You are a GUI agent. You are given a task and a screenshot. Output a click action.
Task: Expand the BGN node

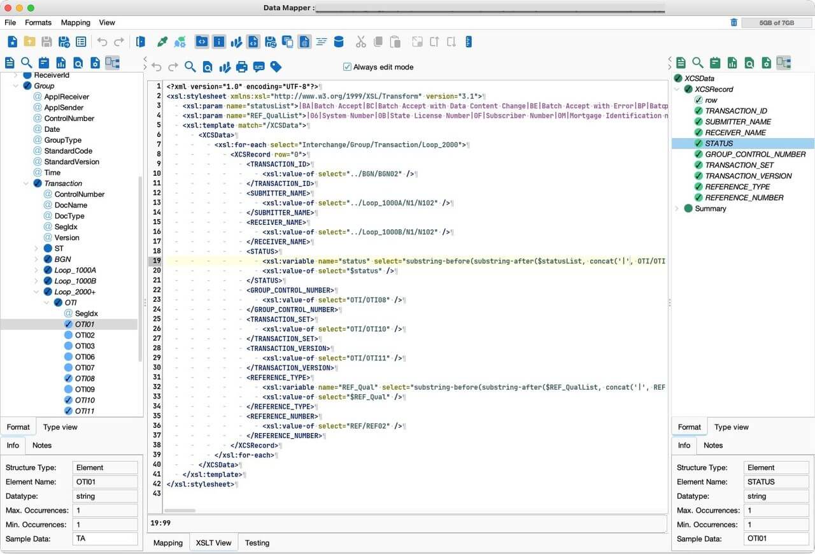point(36,259)
